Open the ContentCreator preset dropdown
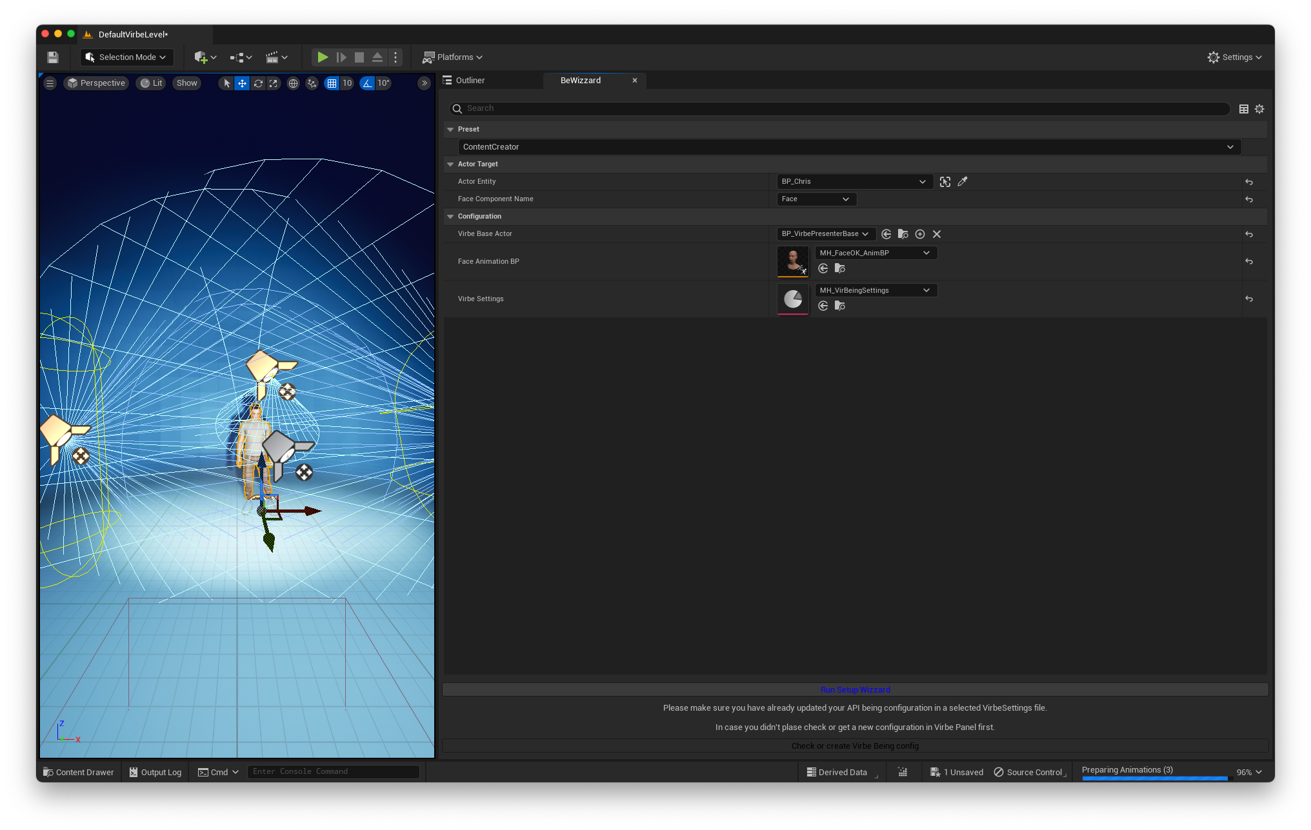1311x830 pixels. tap(849, 147)
